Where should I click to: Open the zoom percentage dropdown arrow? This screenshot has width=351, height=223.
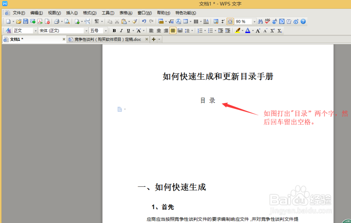[x=254, y=21]
